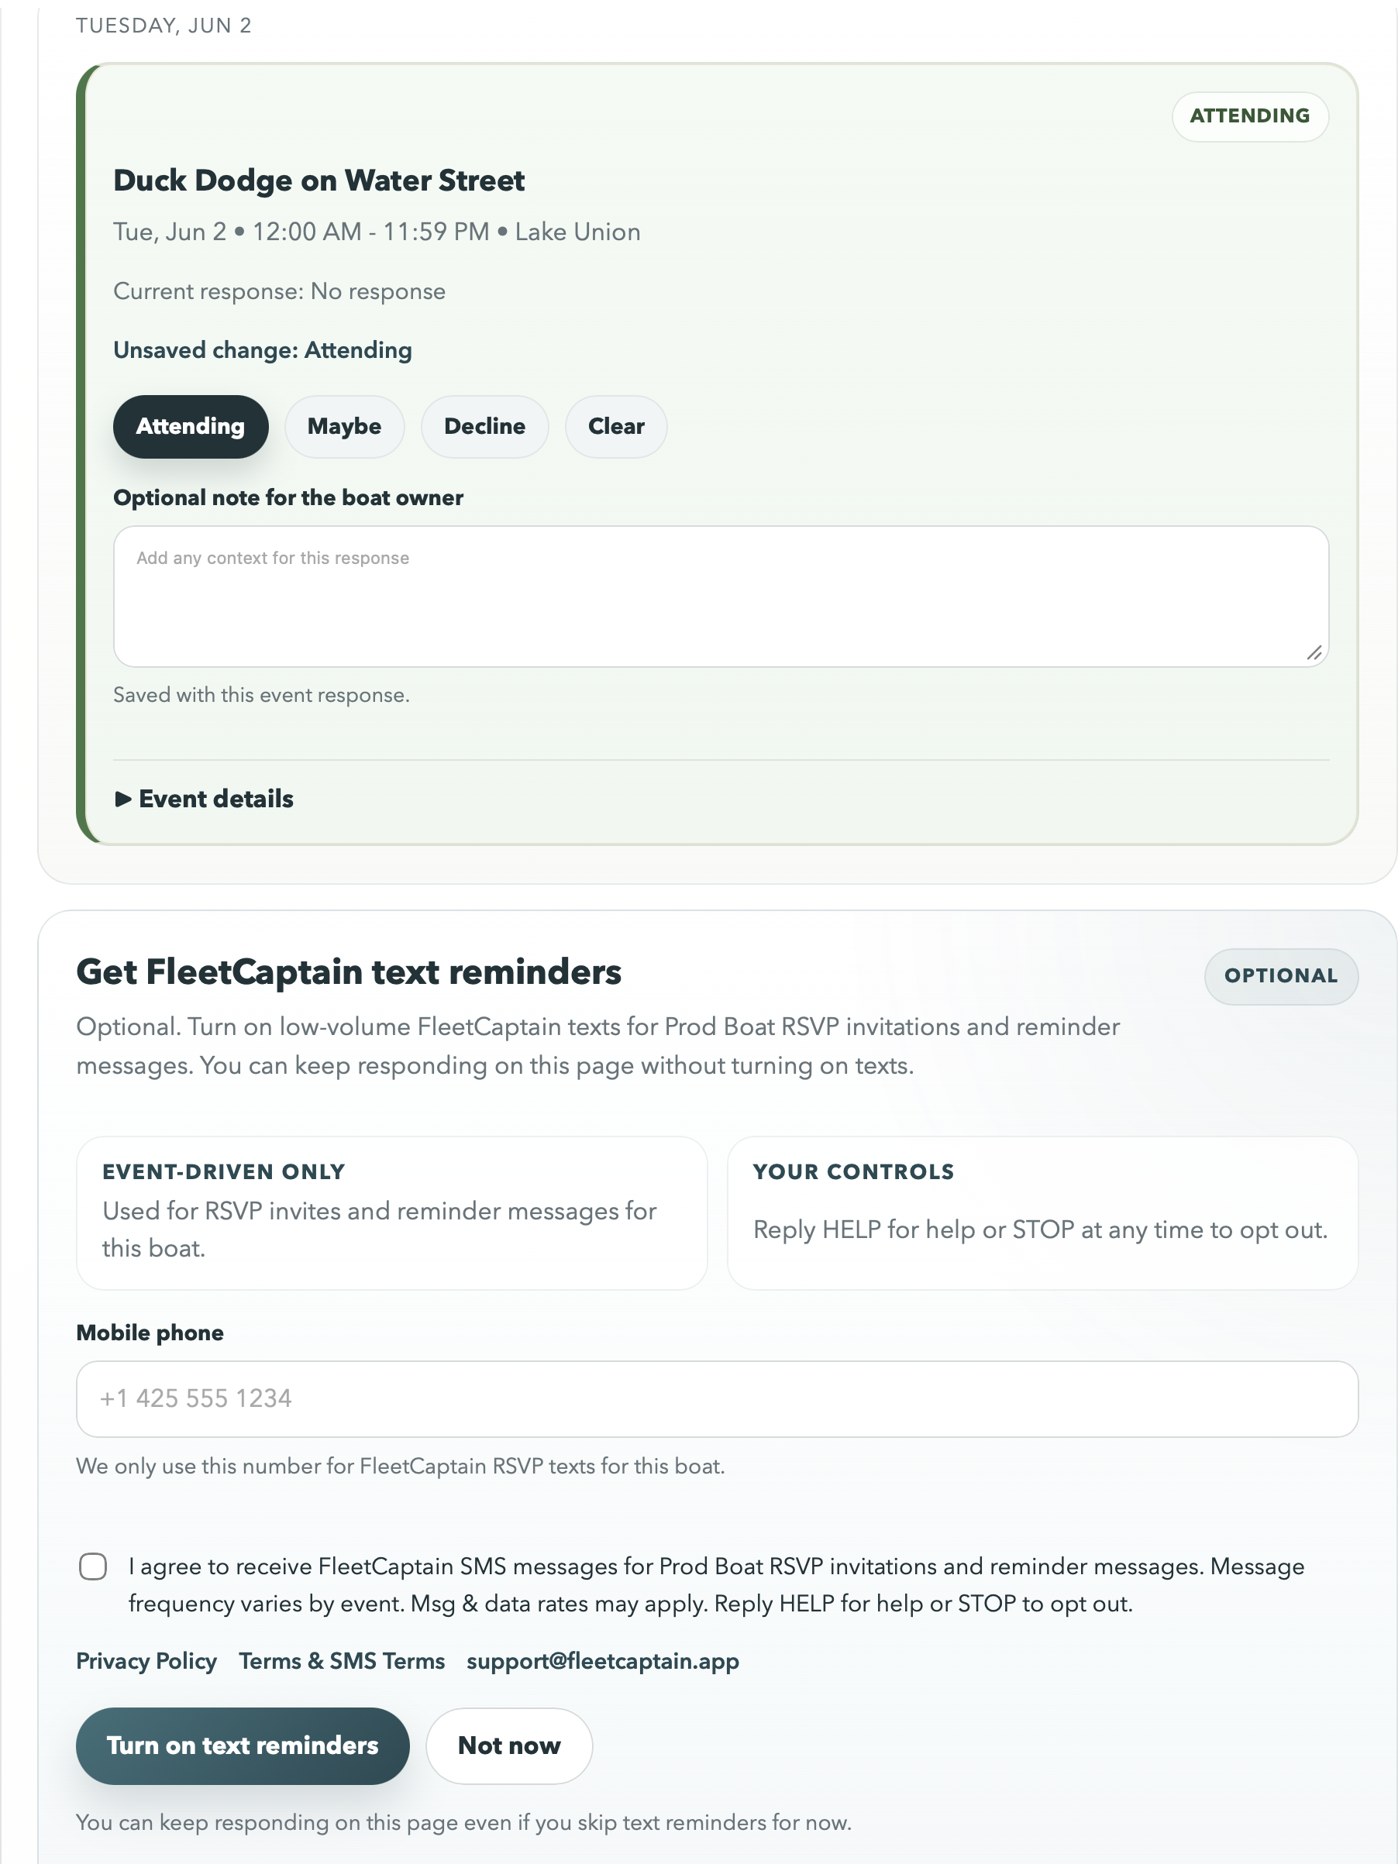Clear the current RSVP response
Image resolution: width=1398 pixels, height=1864 pixels.
616,426
